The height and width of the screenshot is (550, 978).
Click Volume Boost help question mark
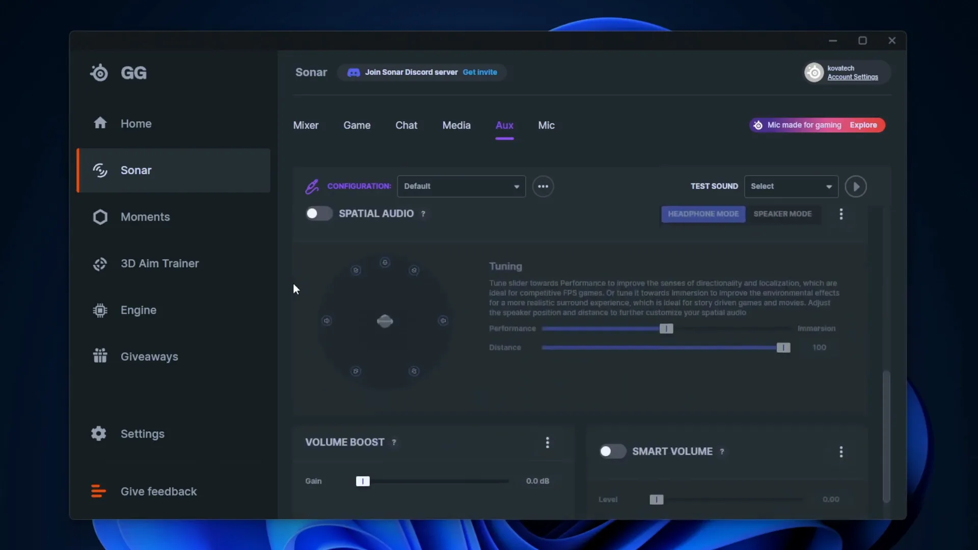tap(394, 443)
